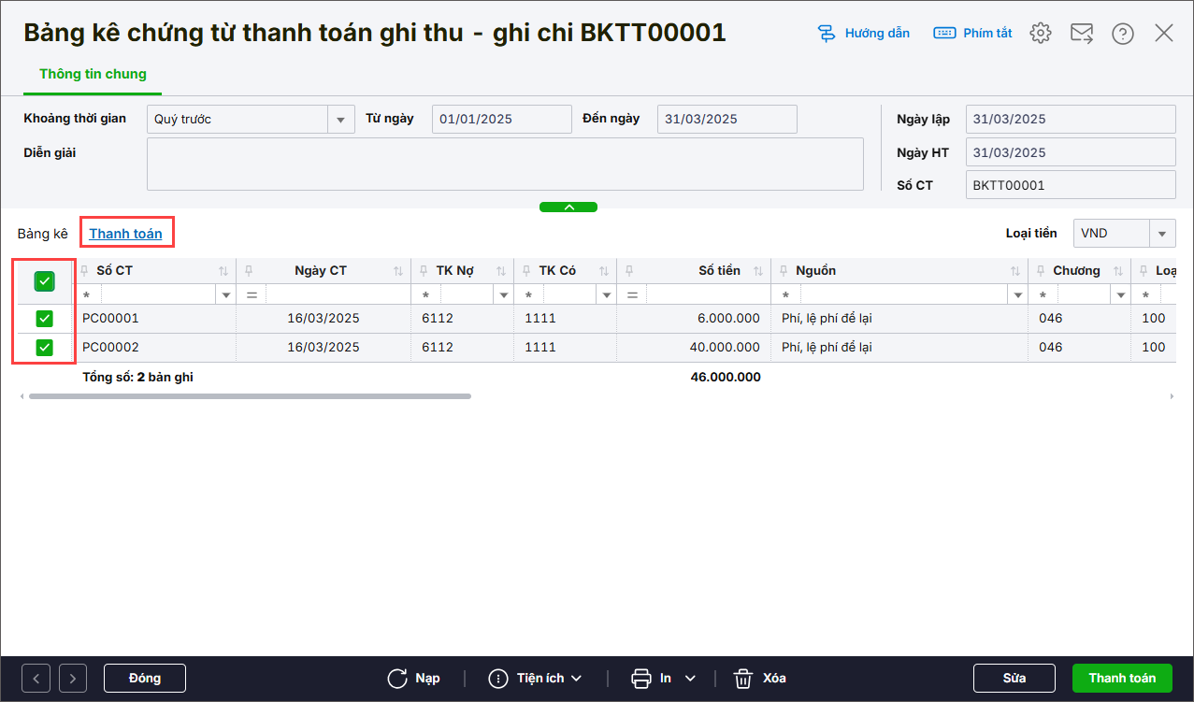The width and height of the screenshot is (1194, 702).
Task: Open the Phím tắt keyboard shortcuts
Action: click(944, 34)
